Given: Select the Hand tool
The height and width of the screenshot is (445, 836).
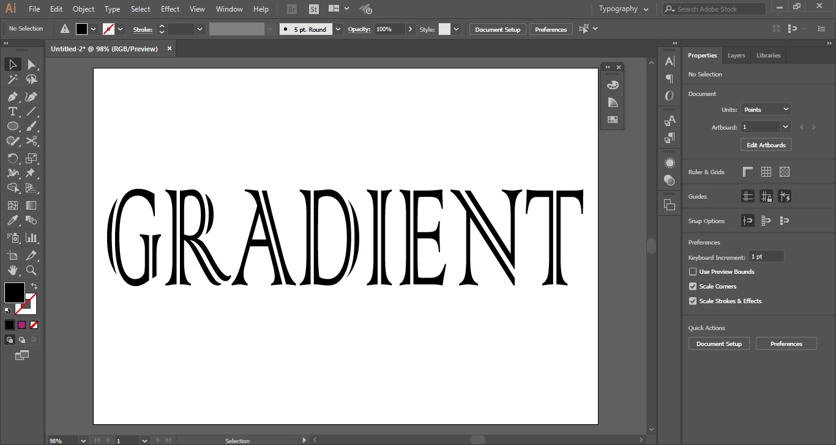Looking at the screenshot, I should pos(13,270).
